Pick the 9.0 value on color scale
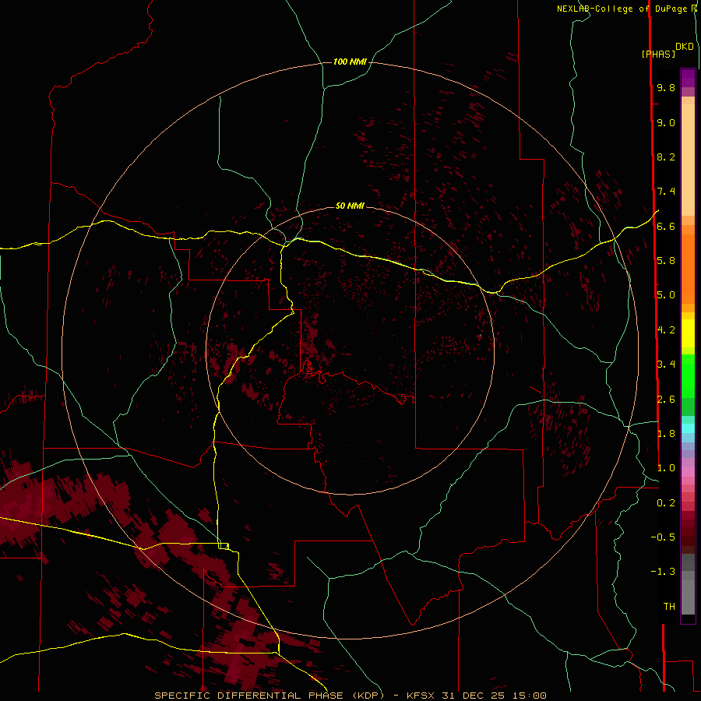The height and width of the screenshot is (701, 701). (666, 122)
